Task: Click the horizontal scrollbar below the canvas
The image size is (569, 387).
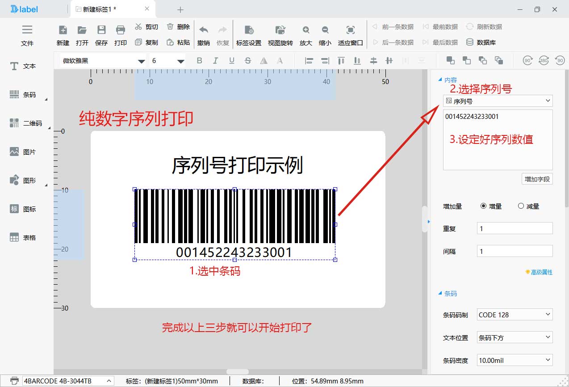Action: point(238,372)
